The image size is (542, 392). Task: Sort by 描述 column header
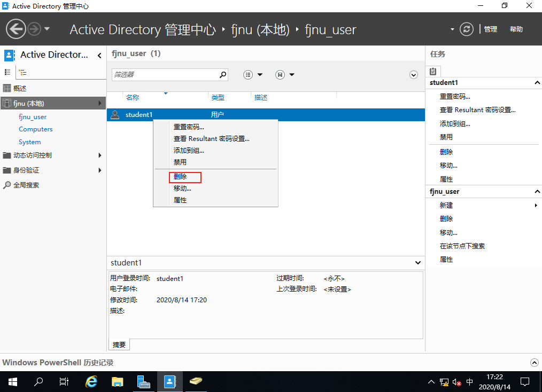tap(261, 97)
